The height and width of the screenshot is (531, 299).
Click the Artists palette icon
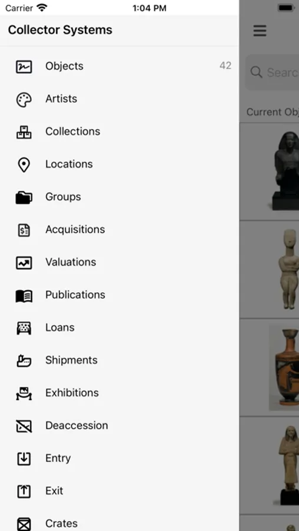(24, 100)
